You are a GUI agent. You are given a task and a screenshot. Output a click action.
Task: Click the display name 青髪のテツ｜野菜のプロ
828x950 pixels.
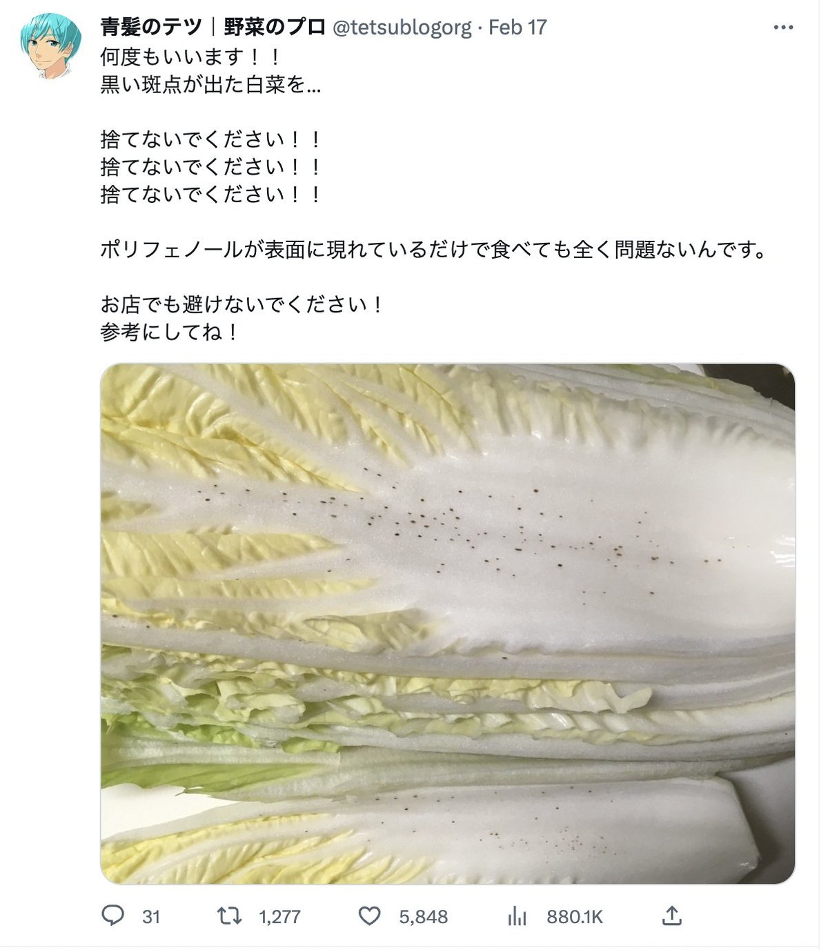(213, 28)
